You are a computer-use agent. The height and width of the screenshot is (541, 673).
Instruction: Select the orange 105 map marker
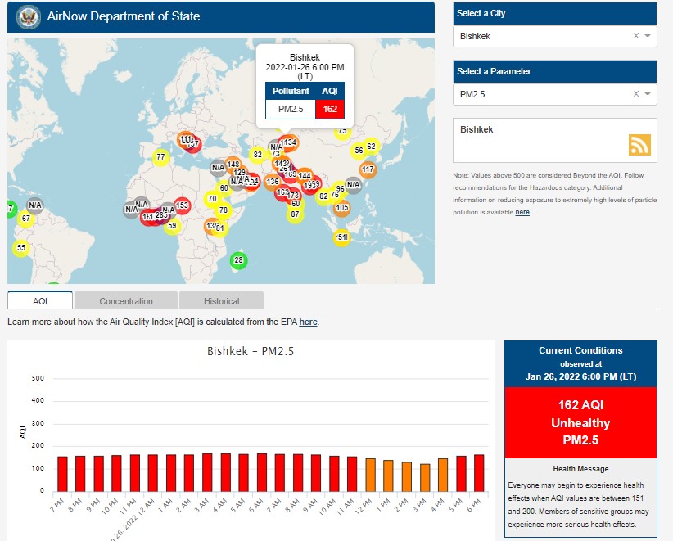[342, 208]
